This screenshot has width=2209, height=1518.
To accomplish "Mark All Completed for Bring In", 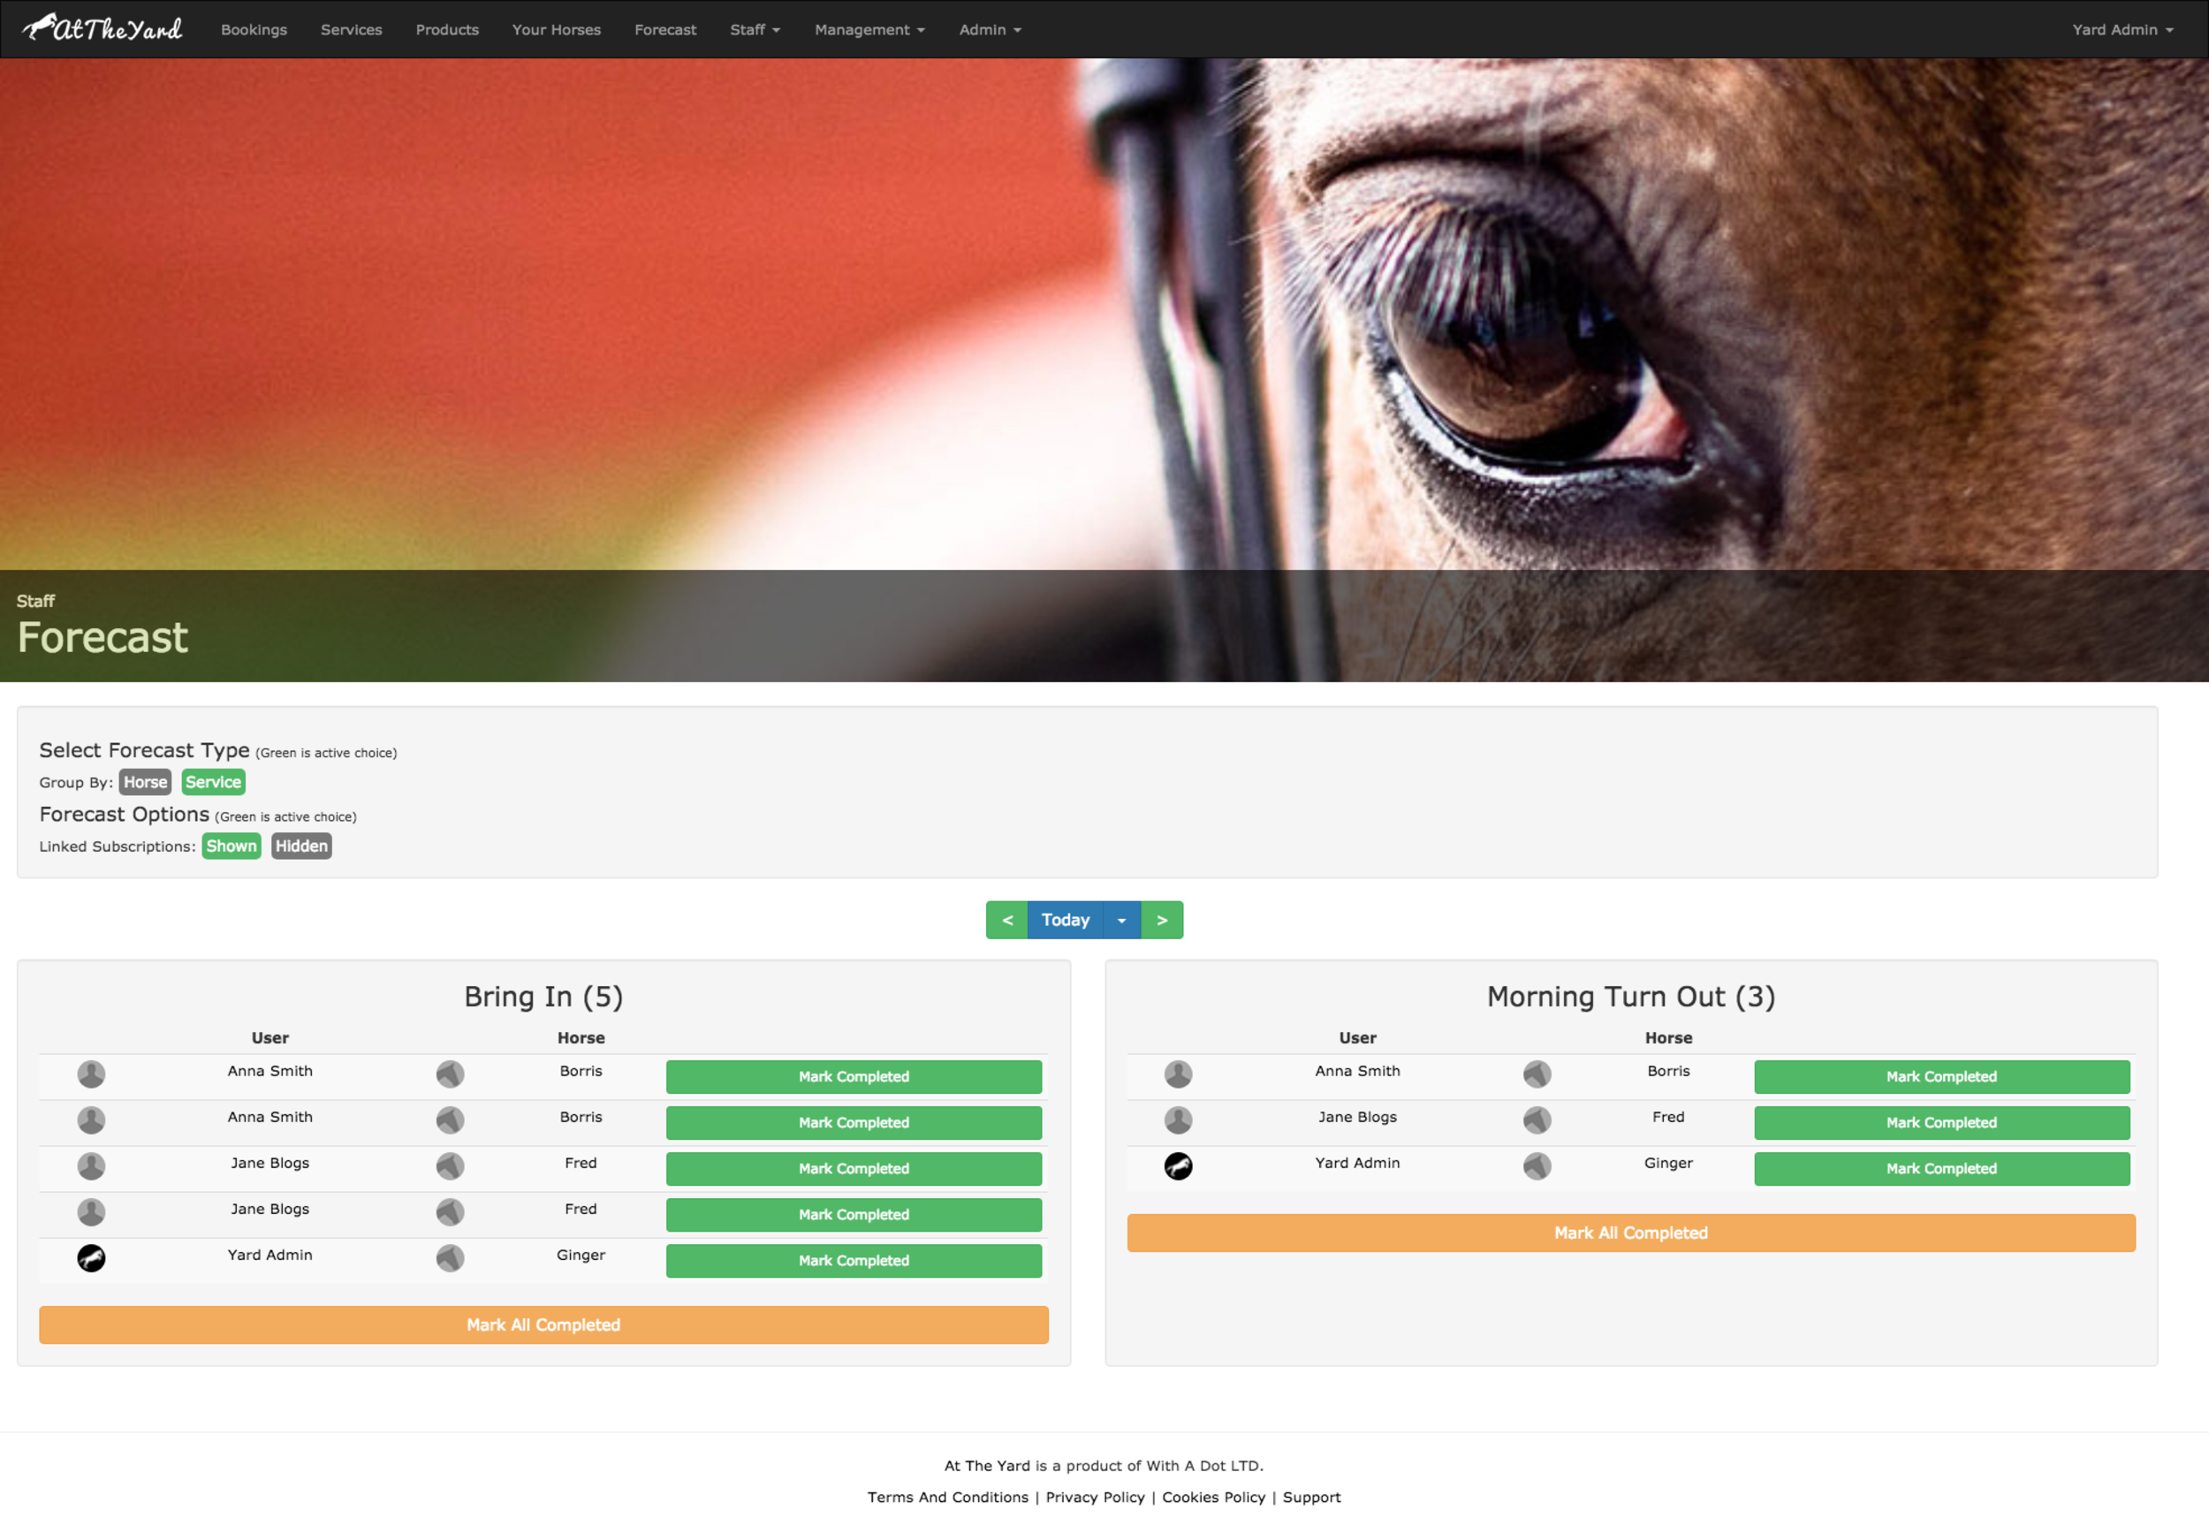I will coord(543,1326).
